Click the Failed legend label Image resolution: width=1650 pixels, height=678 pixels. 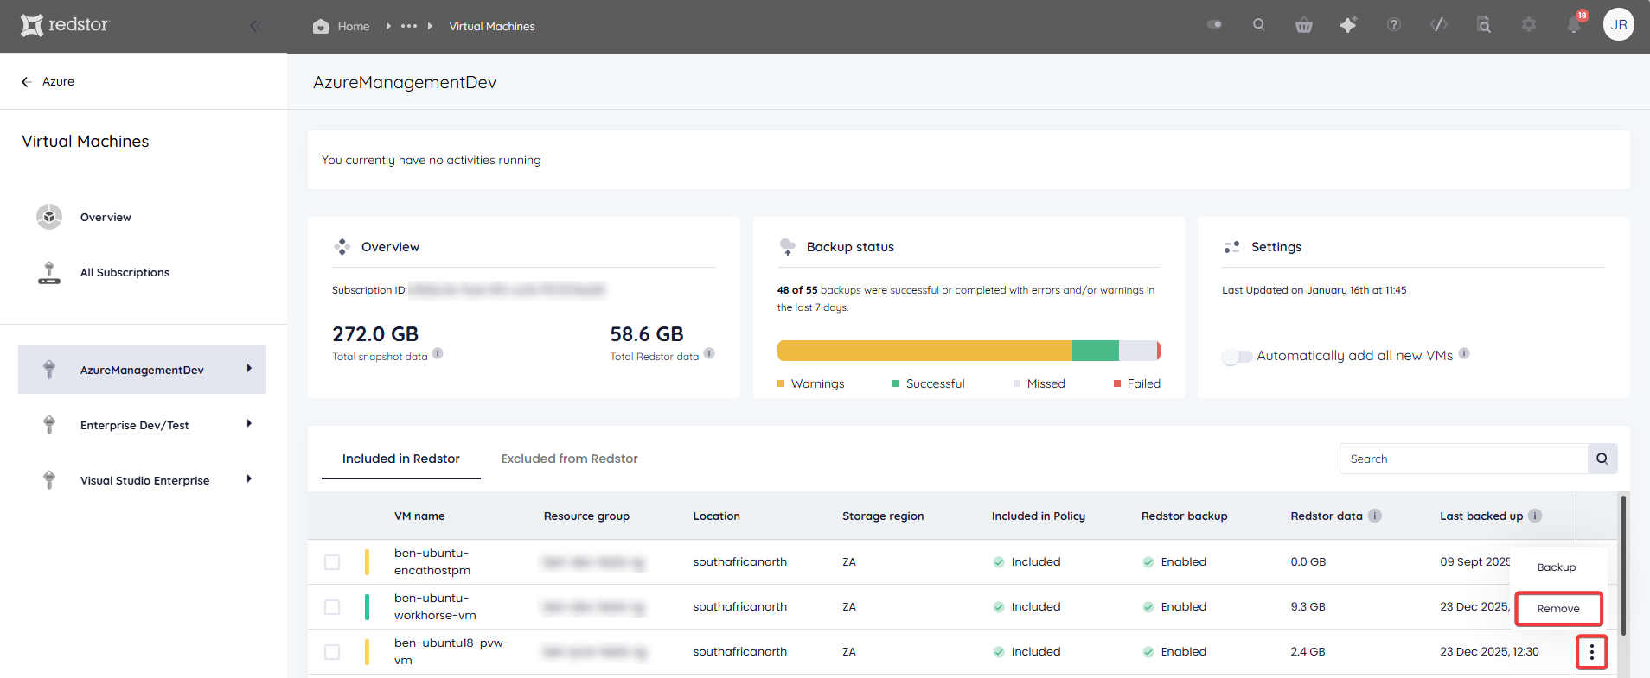(1143, 383)
